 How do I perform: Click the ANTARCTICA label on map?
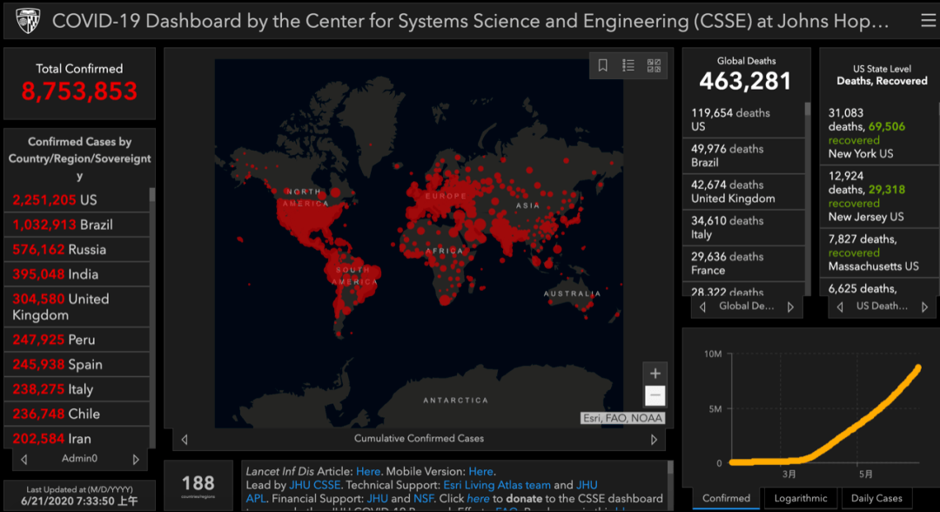tap(455, 400)
